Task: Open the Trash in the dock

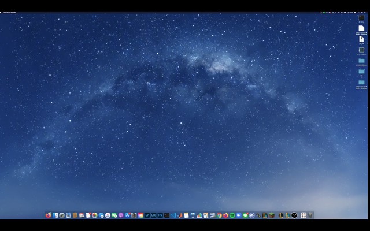Action: [x=310, y=215]
